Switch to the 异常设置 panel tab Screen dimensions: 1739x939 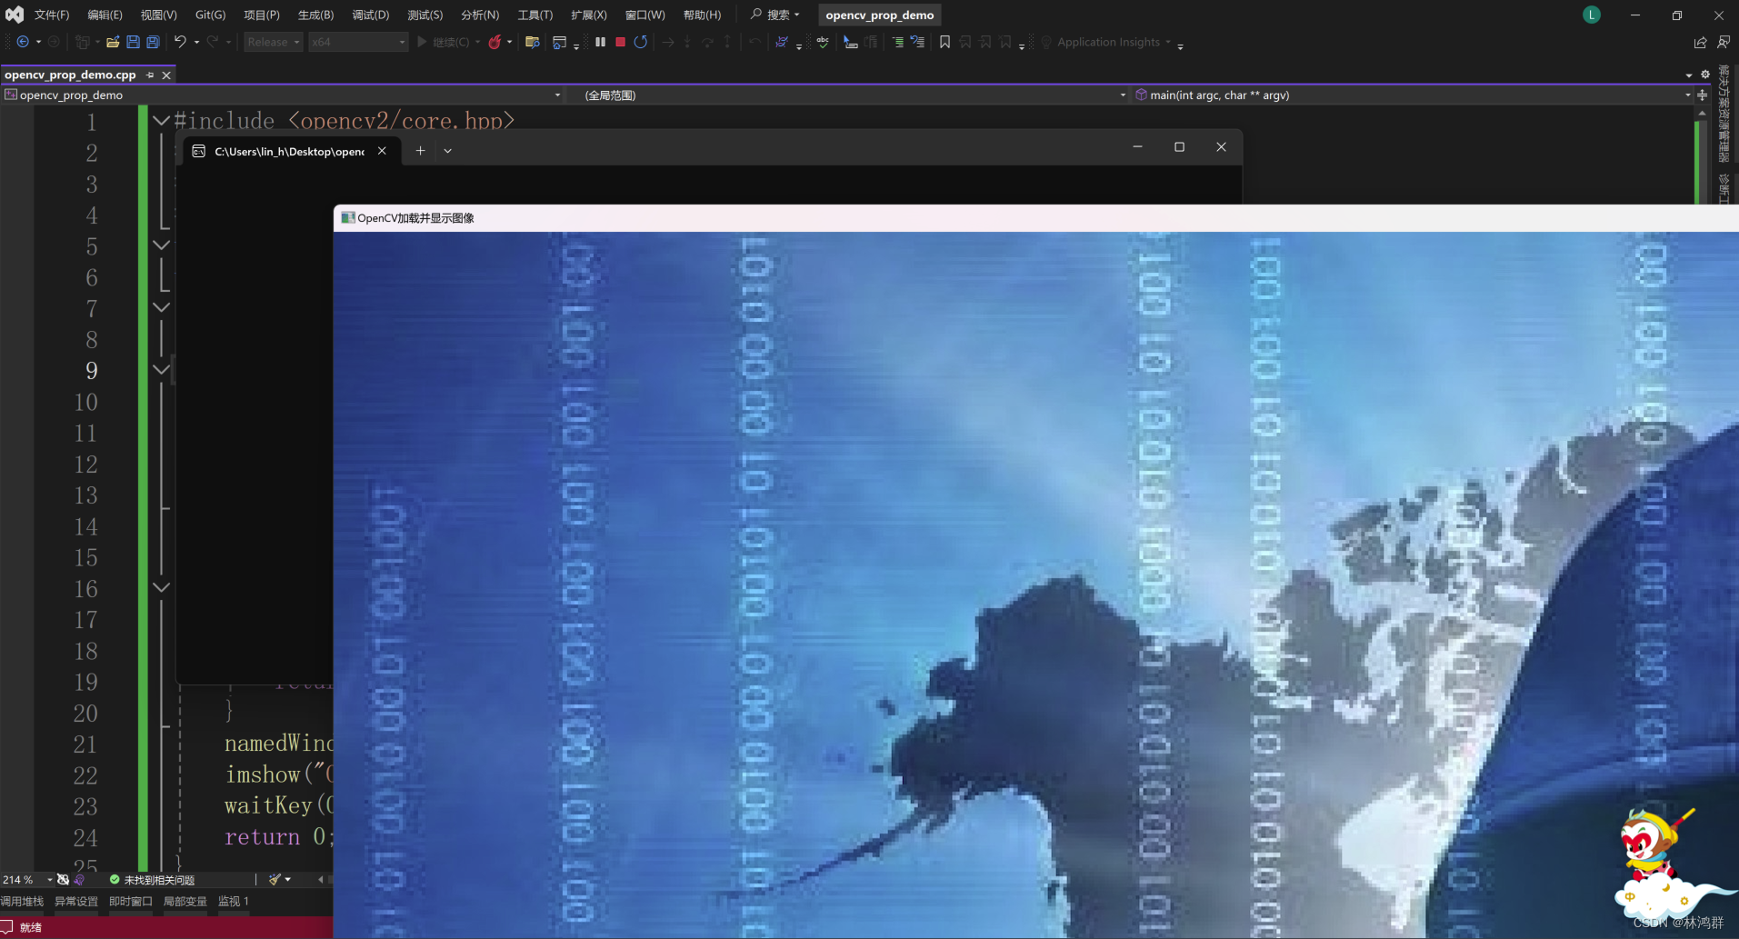(76, 901)
